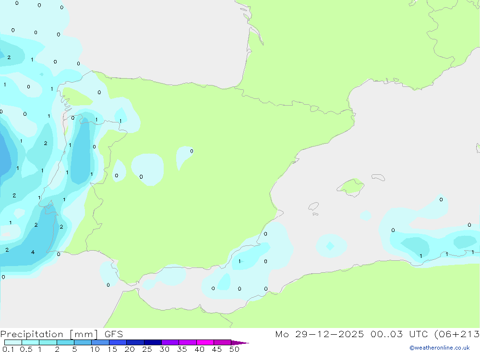Click the 0.5–1 mm legend color box
480x352 pixels.
30,342
